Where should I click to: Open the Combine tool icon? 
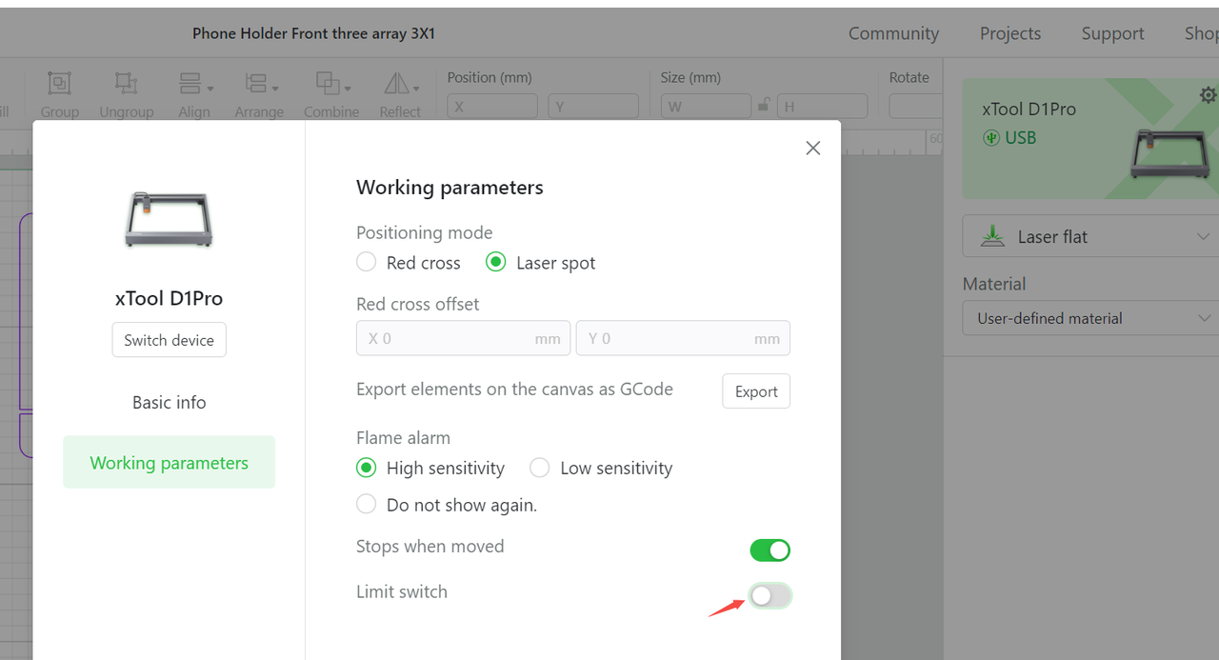[x=330, y=85]
